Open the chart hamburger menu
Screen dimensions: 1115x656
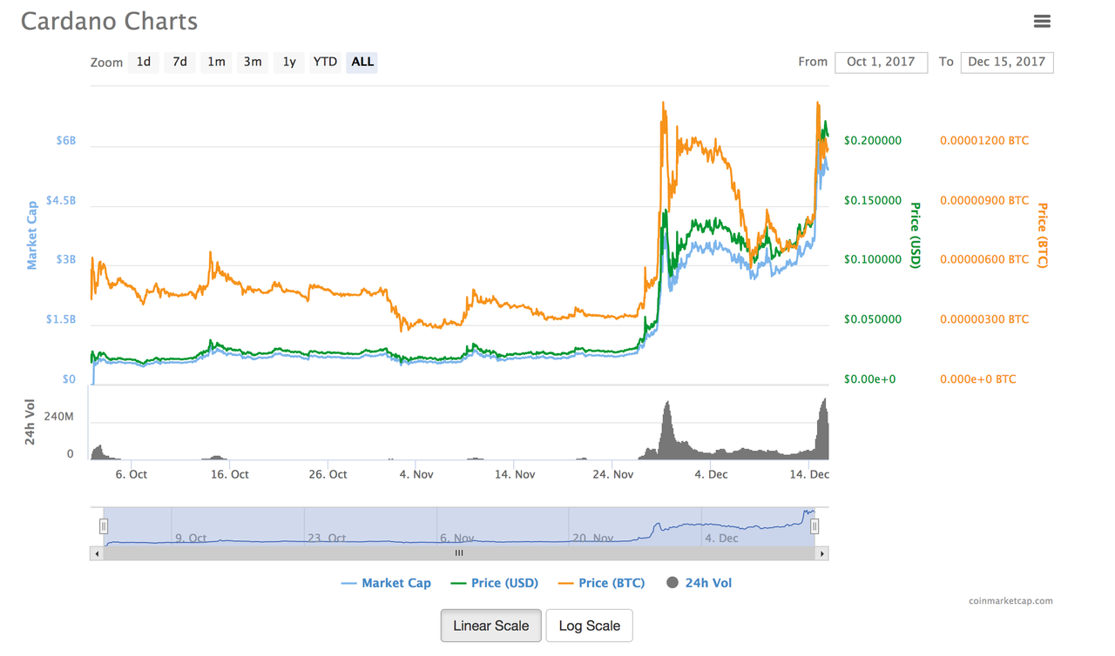[1042, 21]
